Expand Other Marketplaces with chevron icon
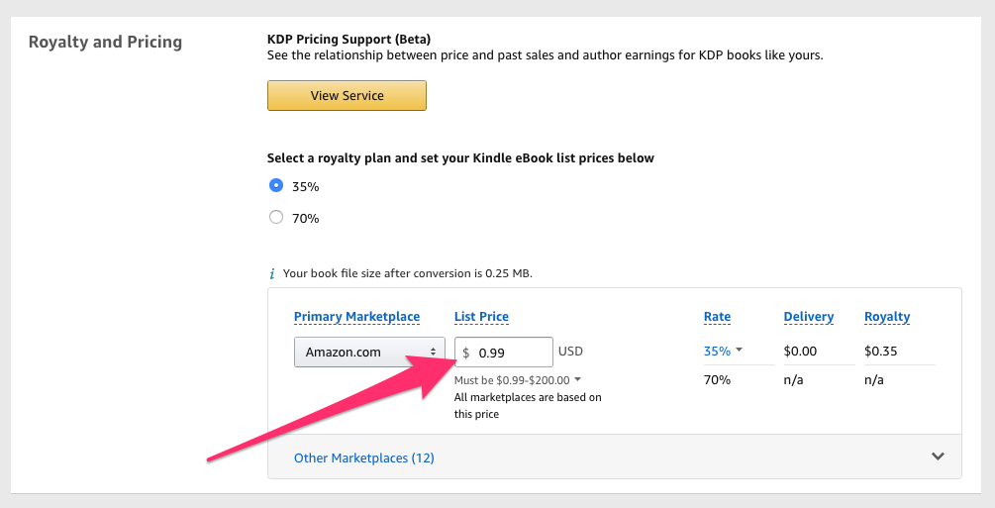The height and width of the screenshot is (508, 995). [938, 456]
